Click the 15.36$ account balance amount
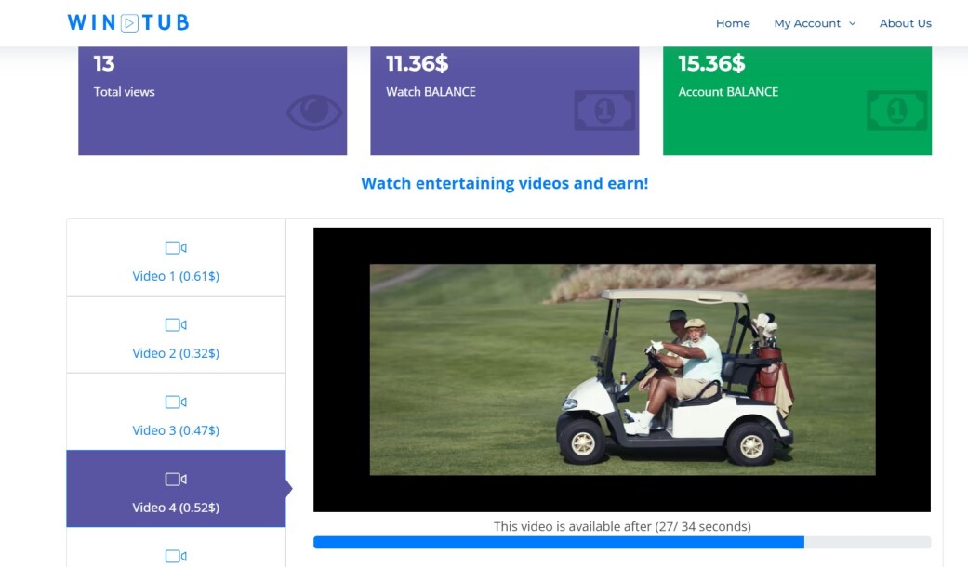This screenshot has height=567, width=968. [x=711, y=63]
